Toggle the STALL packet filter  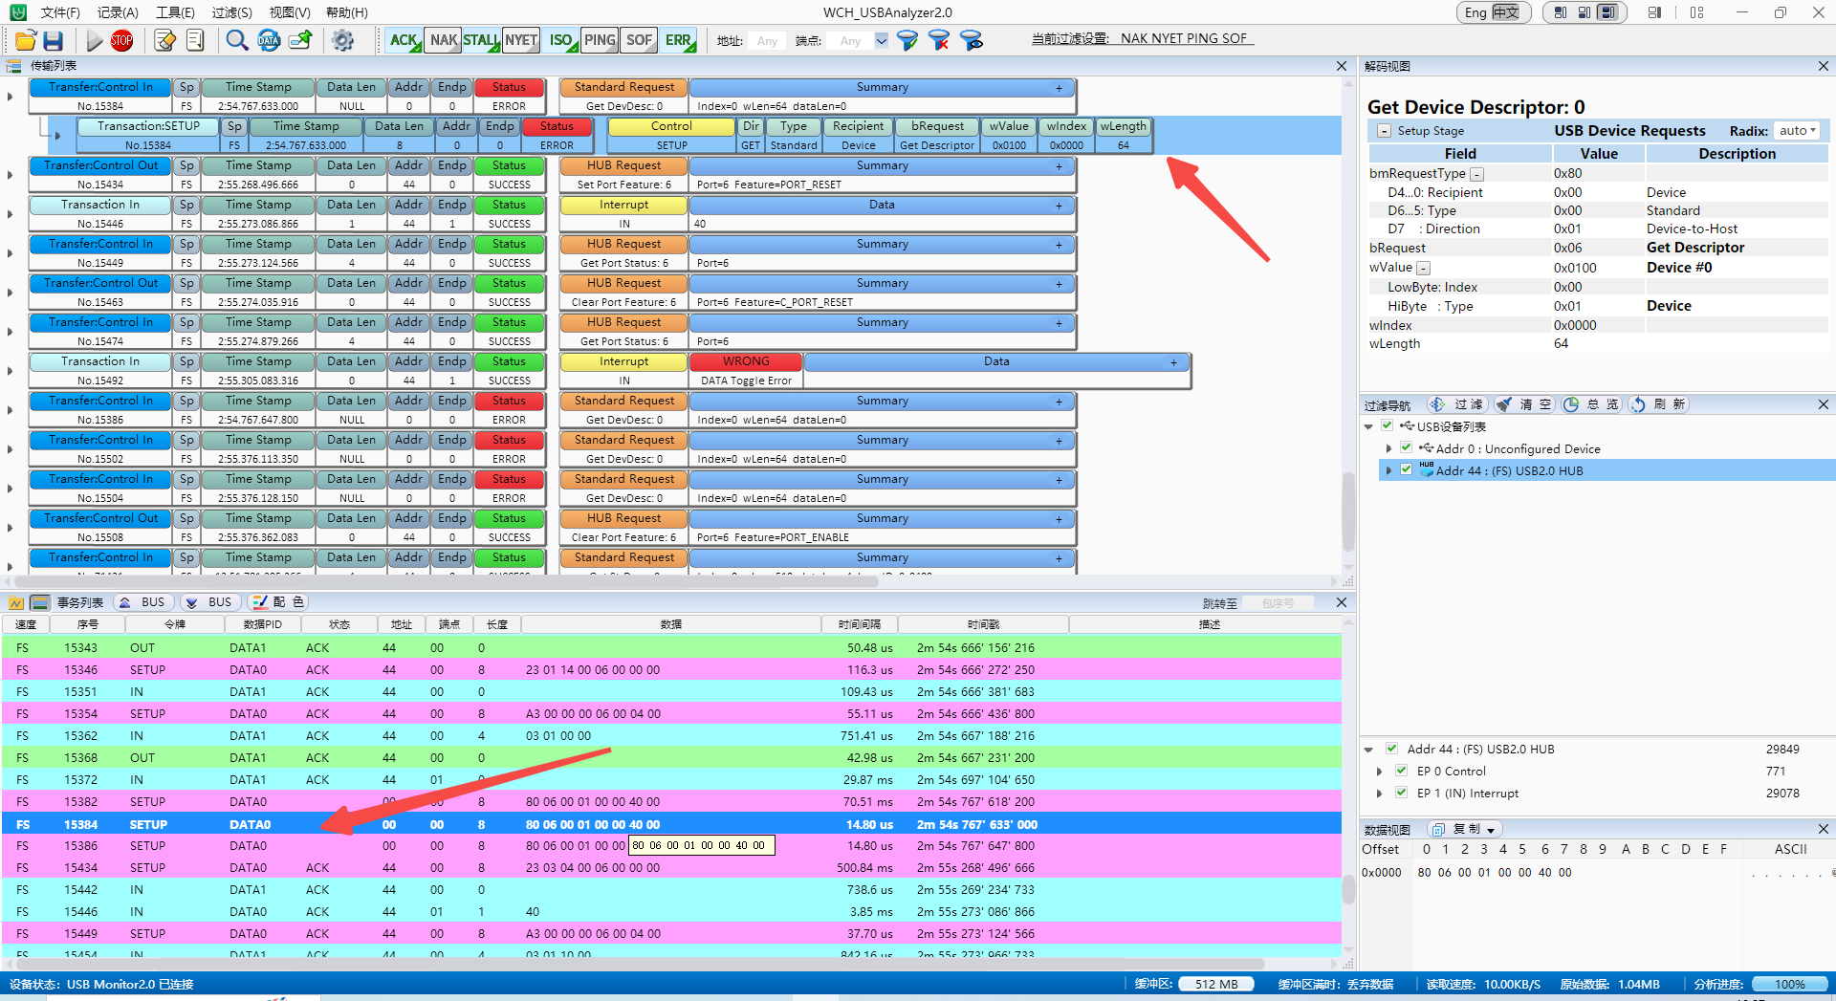tap(481, 40)
